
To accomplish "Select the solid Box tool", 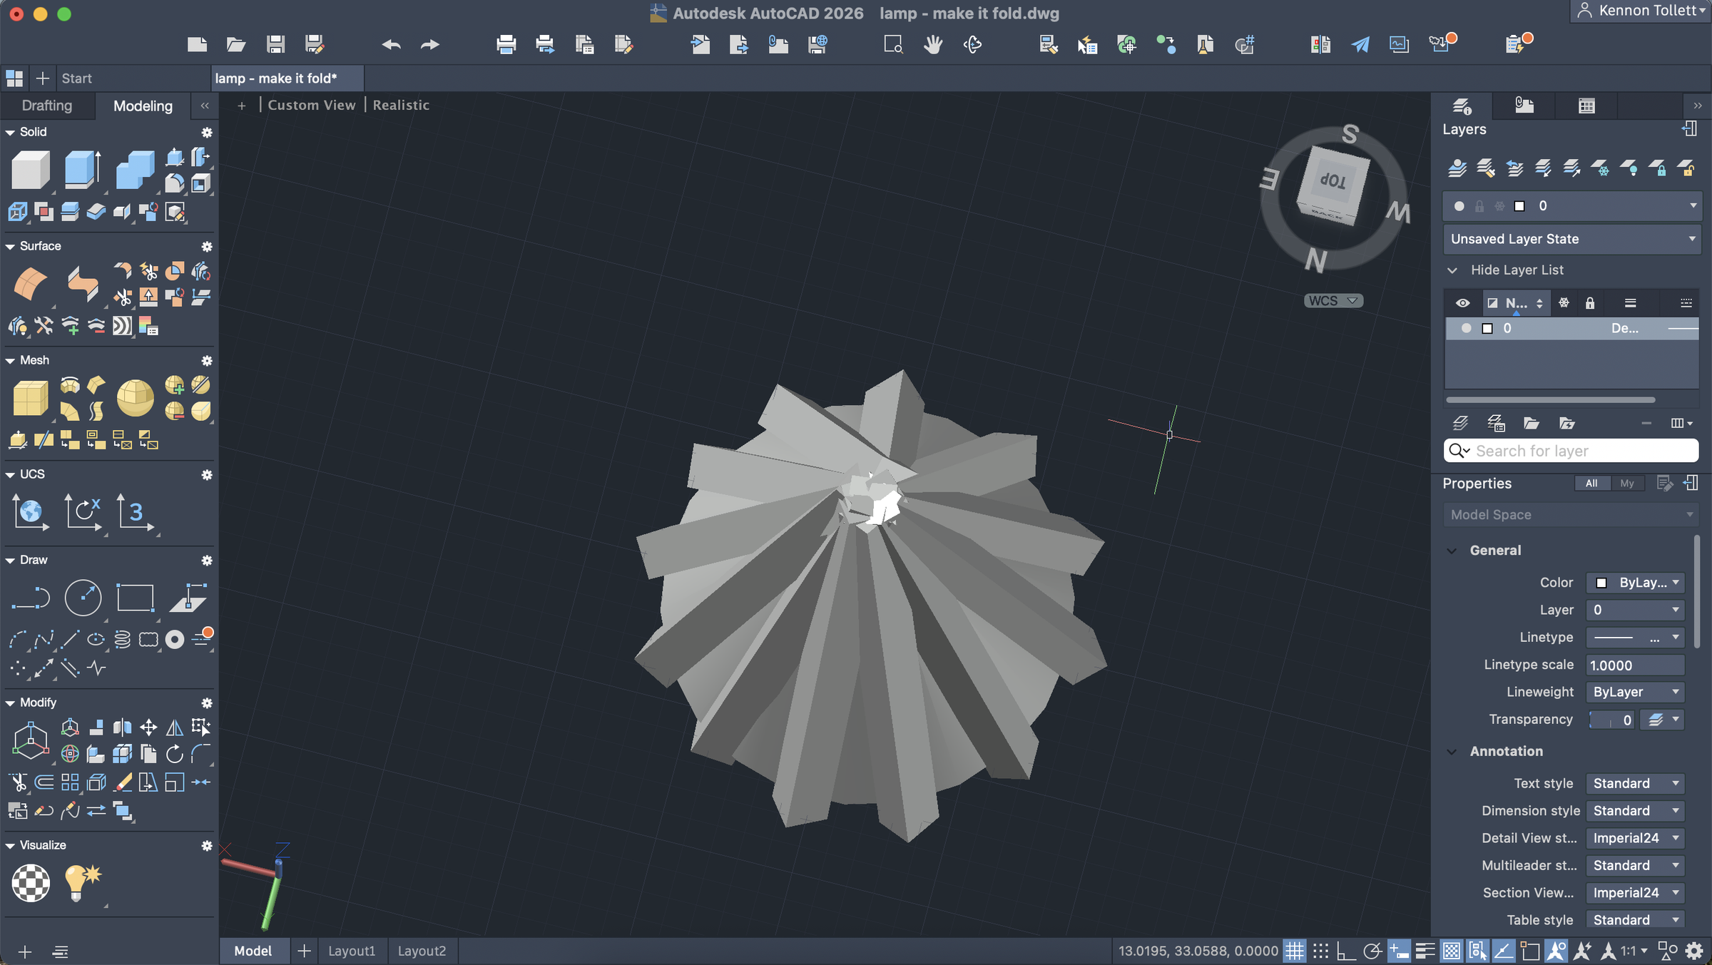I will (x=30, y=170).
